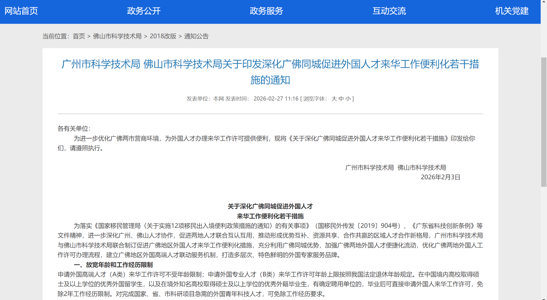This screenshot has width=547, height=300.
Task: Set browsing font size to 小
Action: (x=348, y=99)
